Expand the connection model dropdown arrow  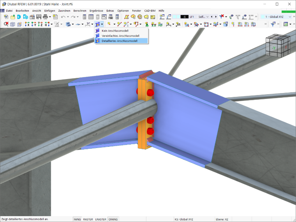pyautogui.click(x=102, y=24)
